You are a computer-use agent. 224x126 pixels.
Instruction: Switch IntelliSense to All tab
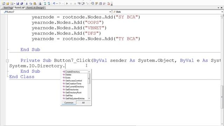pyautogui.click(x=83, y=103)
